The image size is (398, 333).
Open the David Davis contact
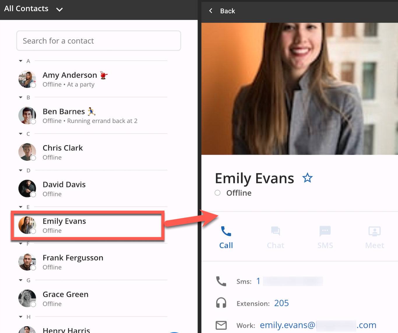[93, 189]
